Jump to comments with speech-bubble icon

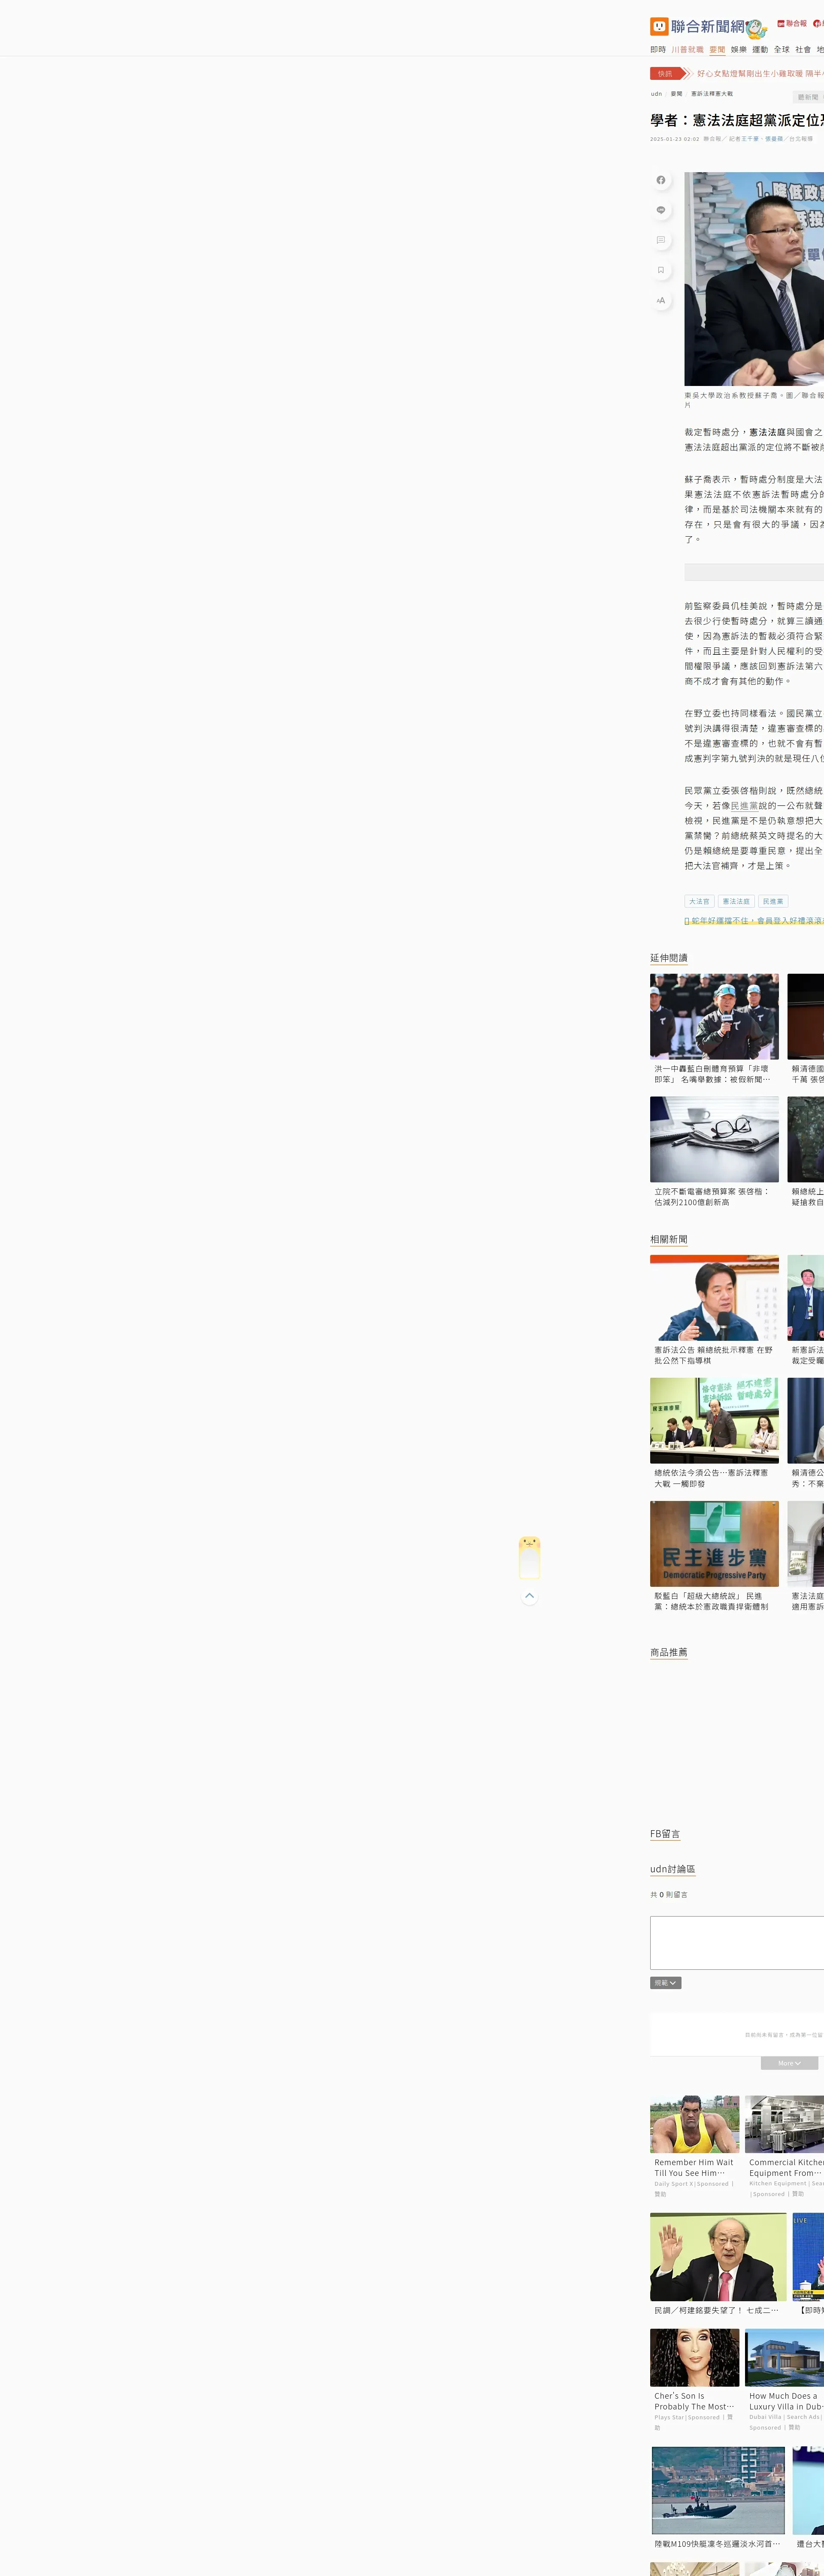click(660, 240)
